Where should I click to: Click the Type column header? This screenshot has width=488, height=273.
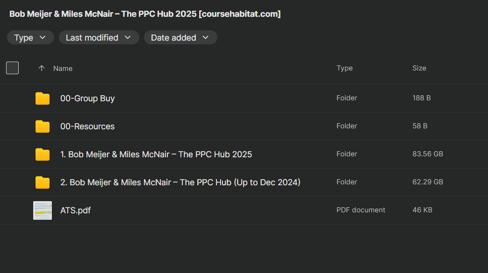click(344, 68)
